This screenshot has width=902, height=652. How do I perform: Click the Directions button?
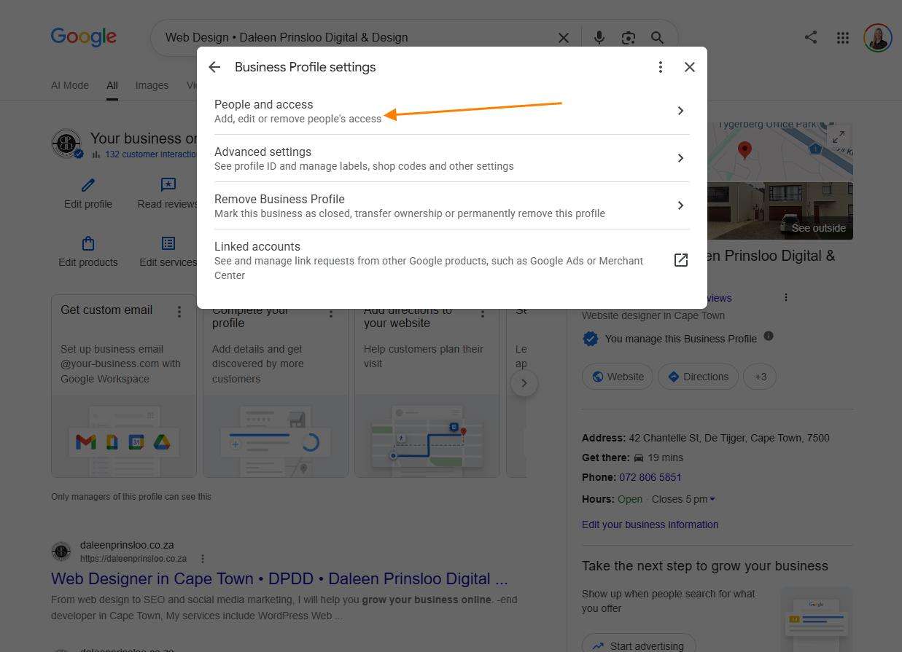point(699,377)
